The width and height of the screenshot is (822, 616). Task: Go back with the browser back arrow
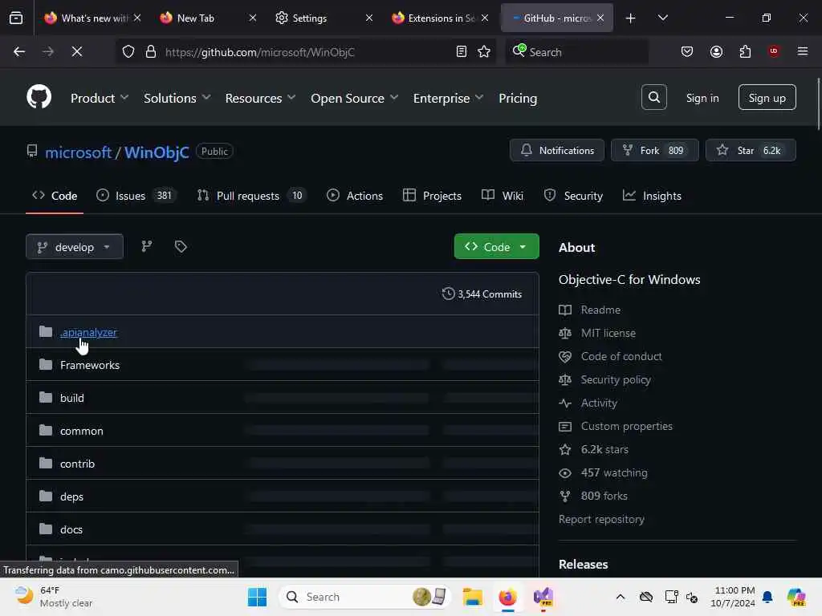(19, 52)
